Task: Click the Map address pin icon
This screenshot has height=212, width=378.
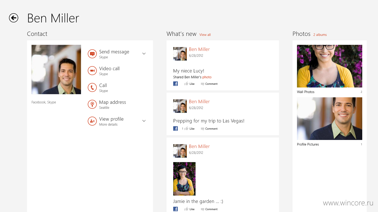Action: point(92,104)
